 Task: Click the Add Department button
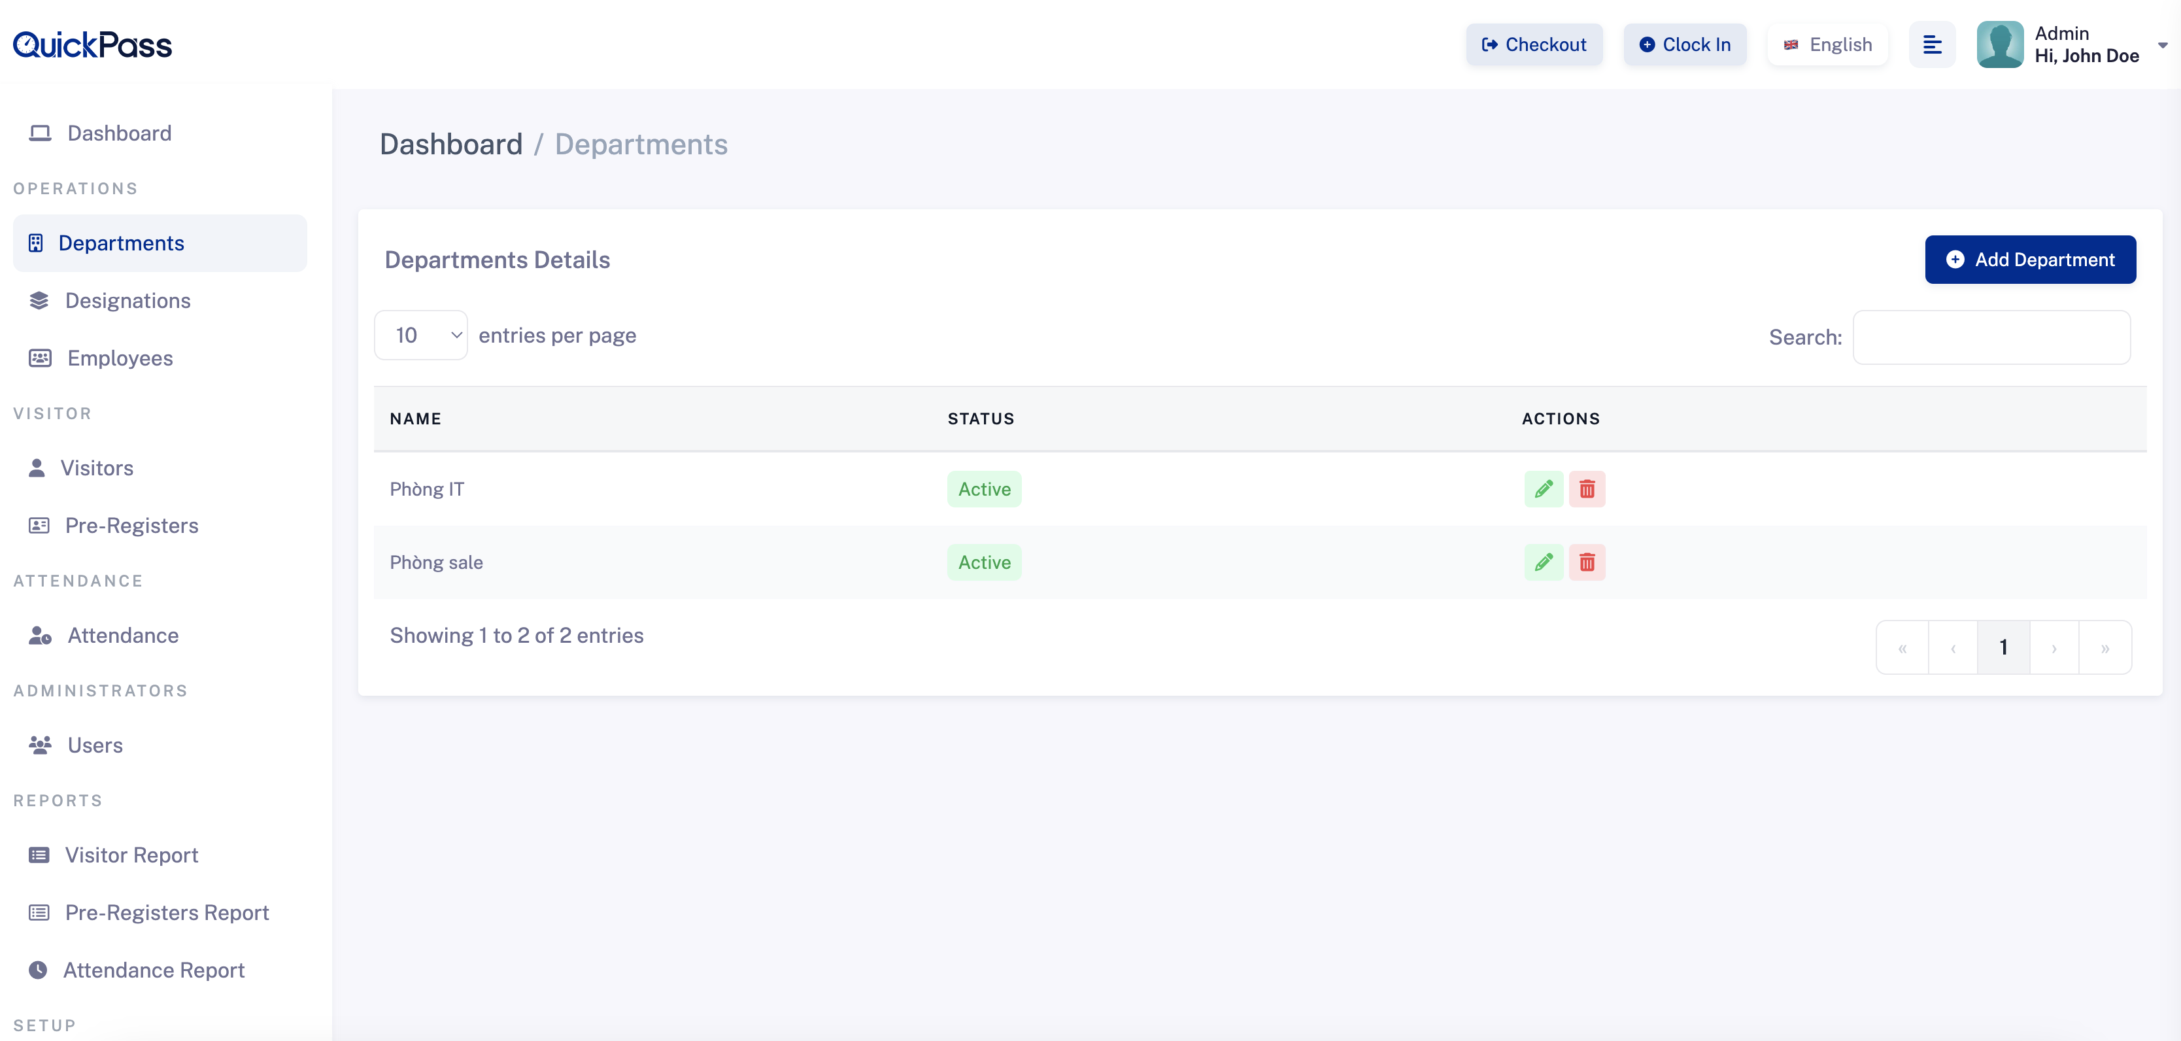tap(2029, 260)
